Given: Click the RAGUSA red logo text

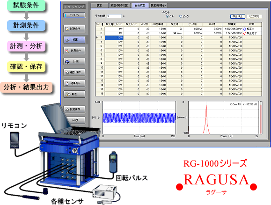Looking at the screenshot, I should [216, 180].
